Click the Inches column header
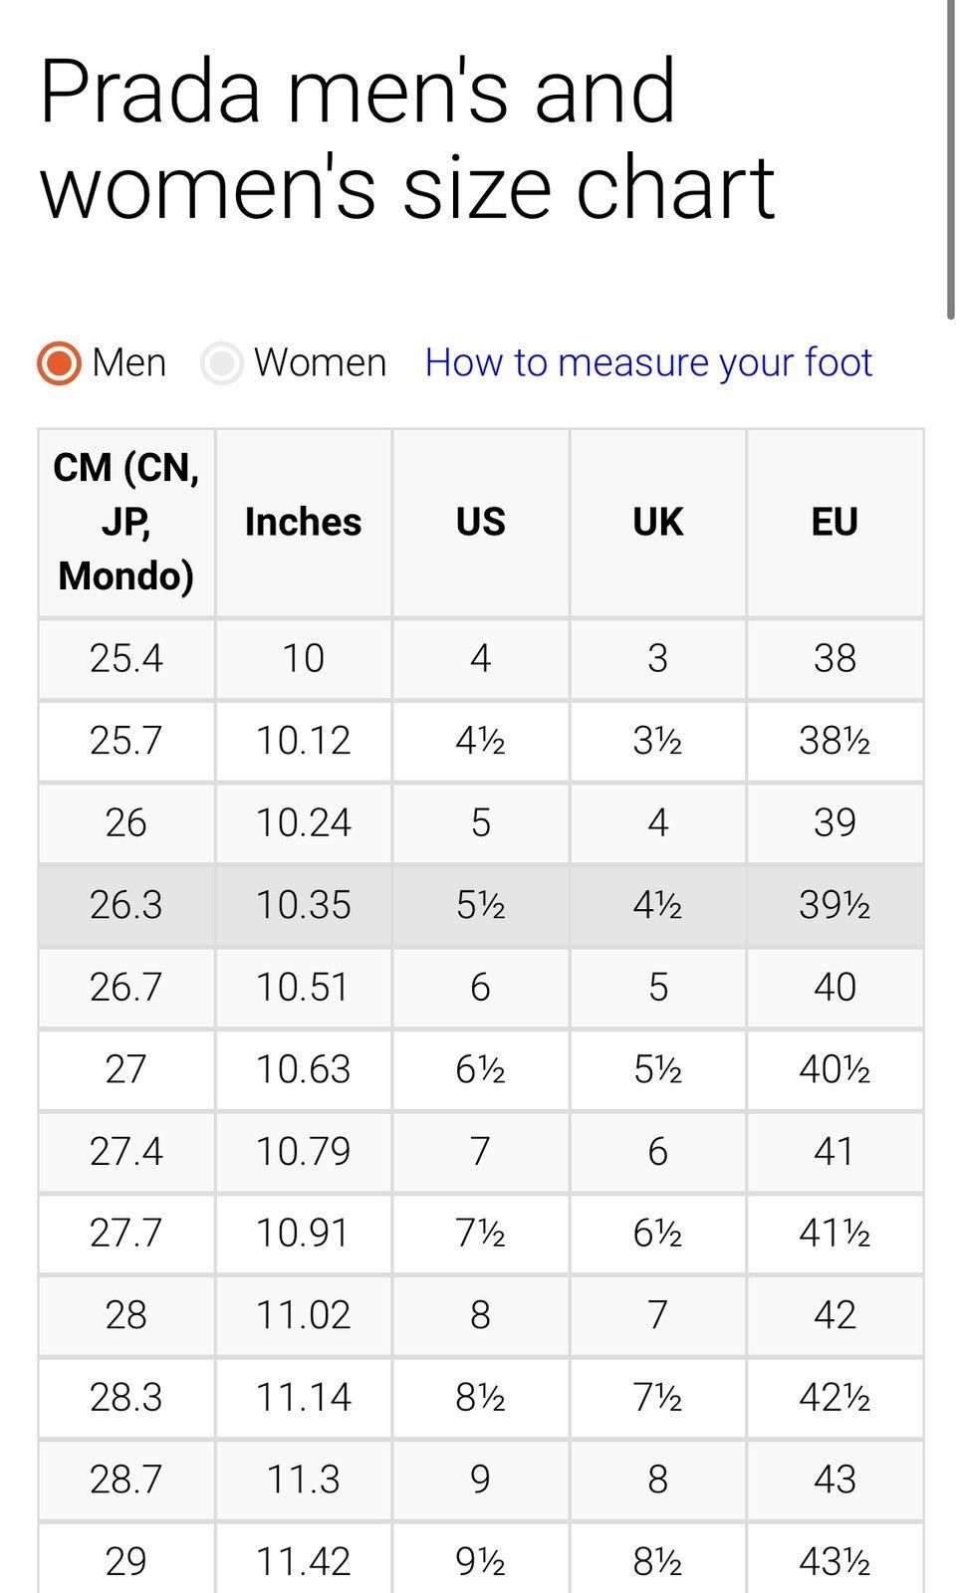This screenshot has height=1593, width=962. click(x=304, y=523)
